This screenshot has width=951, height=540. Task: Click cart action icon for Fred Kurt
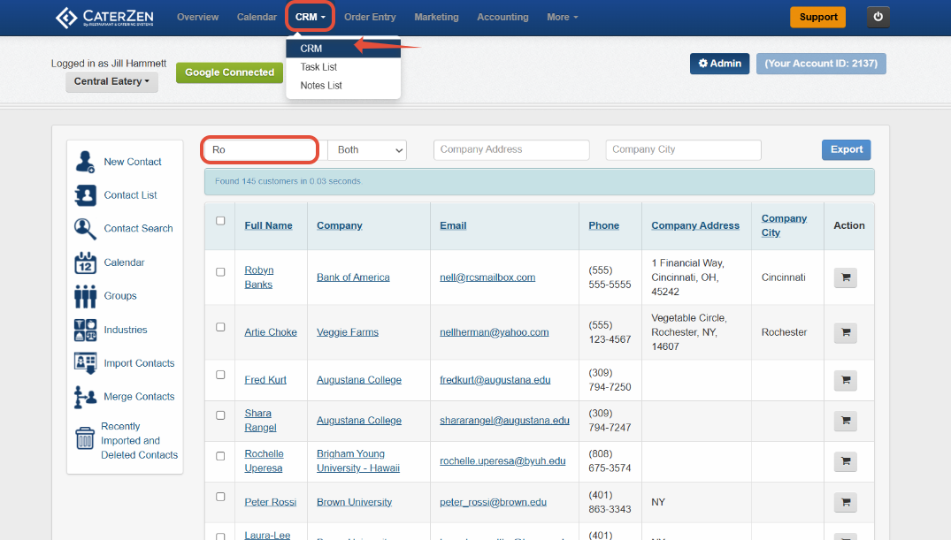coord(846,380)
